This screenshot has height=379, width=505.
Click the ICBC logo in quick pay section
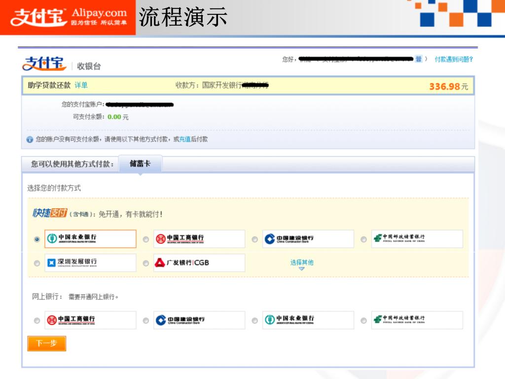pyautogui.click(x=199, y=239)
